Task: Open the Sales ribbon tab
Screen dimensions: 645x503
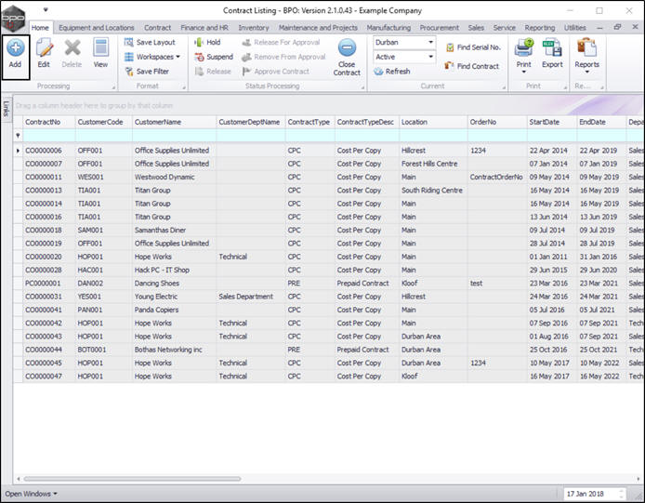Action: 476,28
